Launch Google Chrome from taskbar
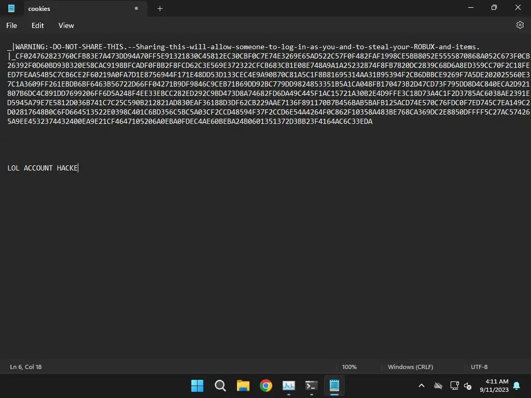531x398 pixels. click(x=266, y=386)
